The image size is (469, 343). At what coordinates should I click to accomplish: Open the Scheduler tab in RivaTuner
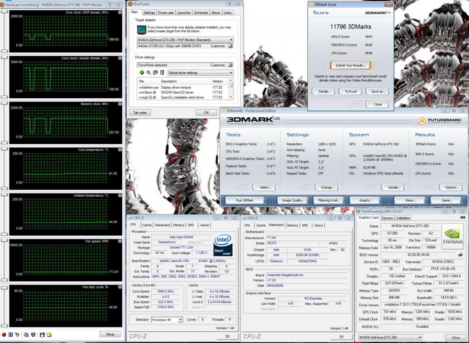pos(201,13)
